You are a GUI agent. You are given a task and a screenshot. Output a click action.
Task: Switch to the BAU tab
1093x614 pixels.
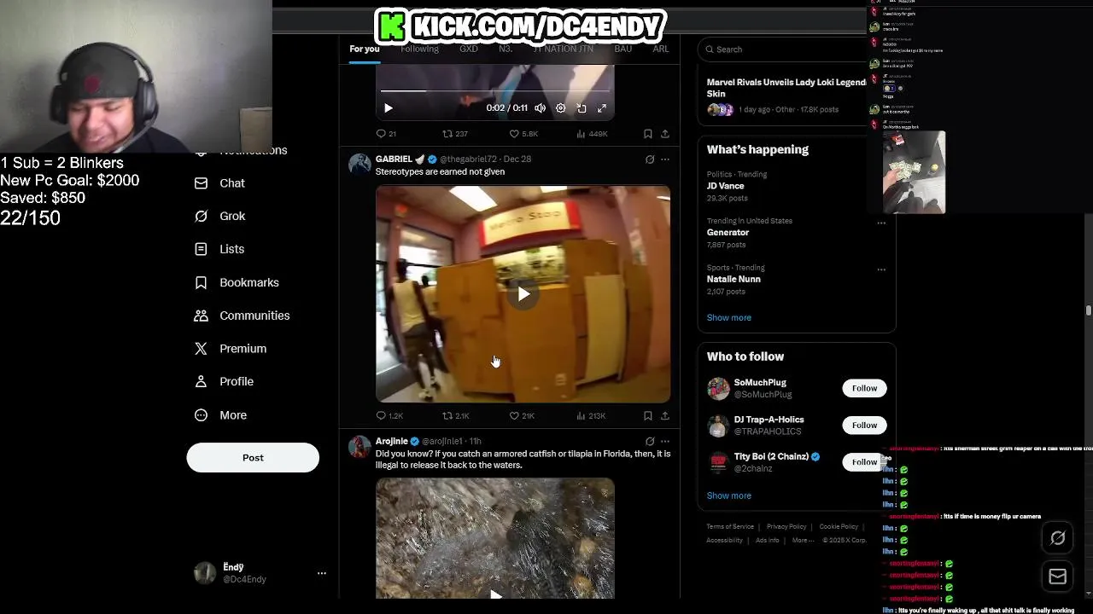point(622,49)
